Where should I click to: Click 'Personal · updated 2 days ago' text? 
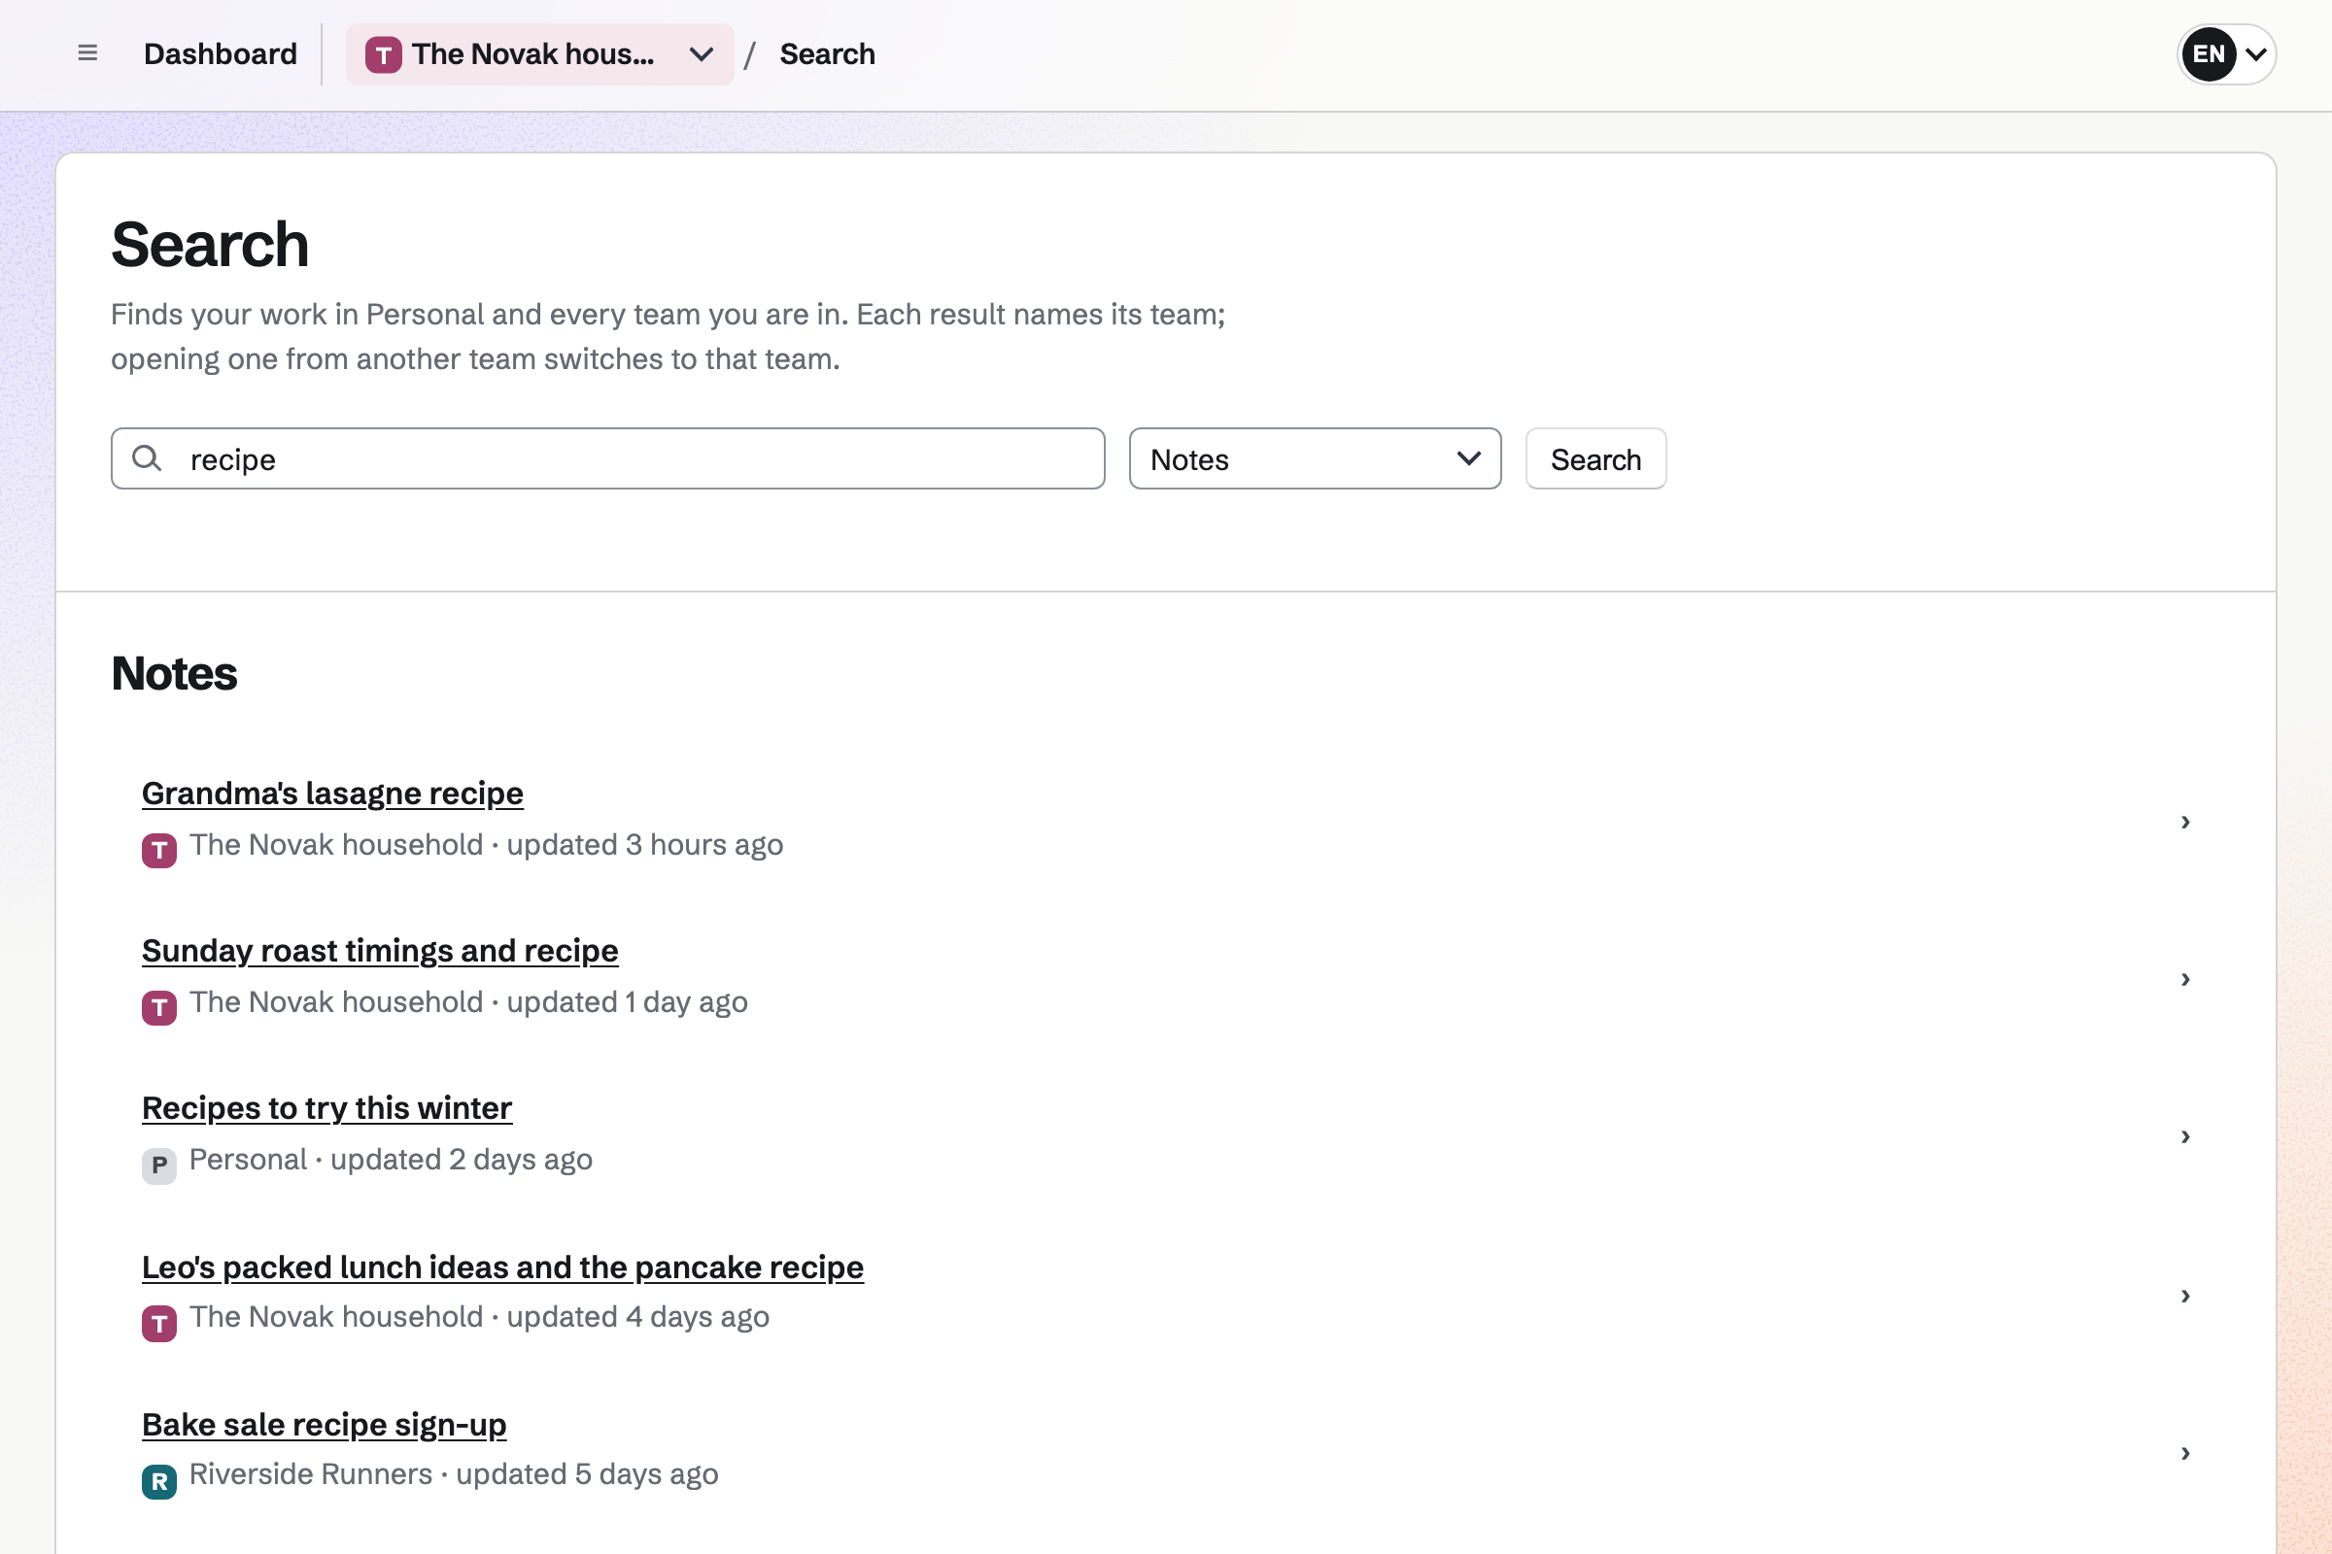391,1160
